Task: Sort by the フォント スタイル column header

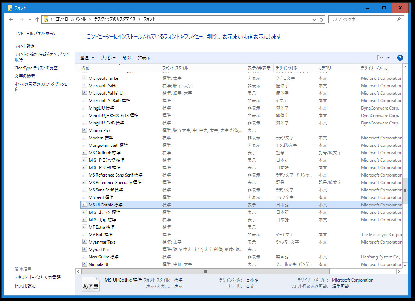Action: (x=203, y=68)
